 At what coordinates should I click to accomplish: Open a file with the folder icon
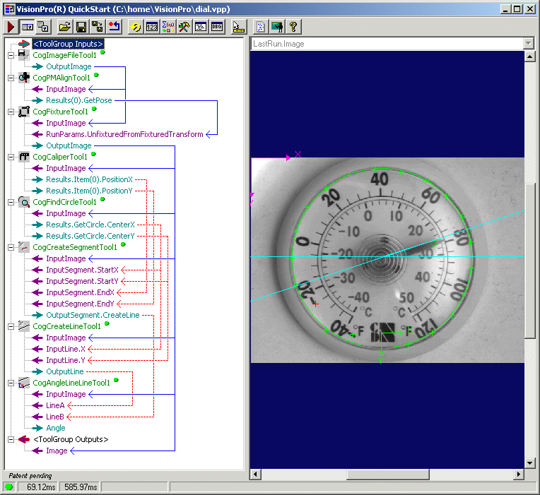tap(65, 27)
